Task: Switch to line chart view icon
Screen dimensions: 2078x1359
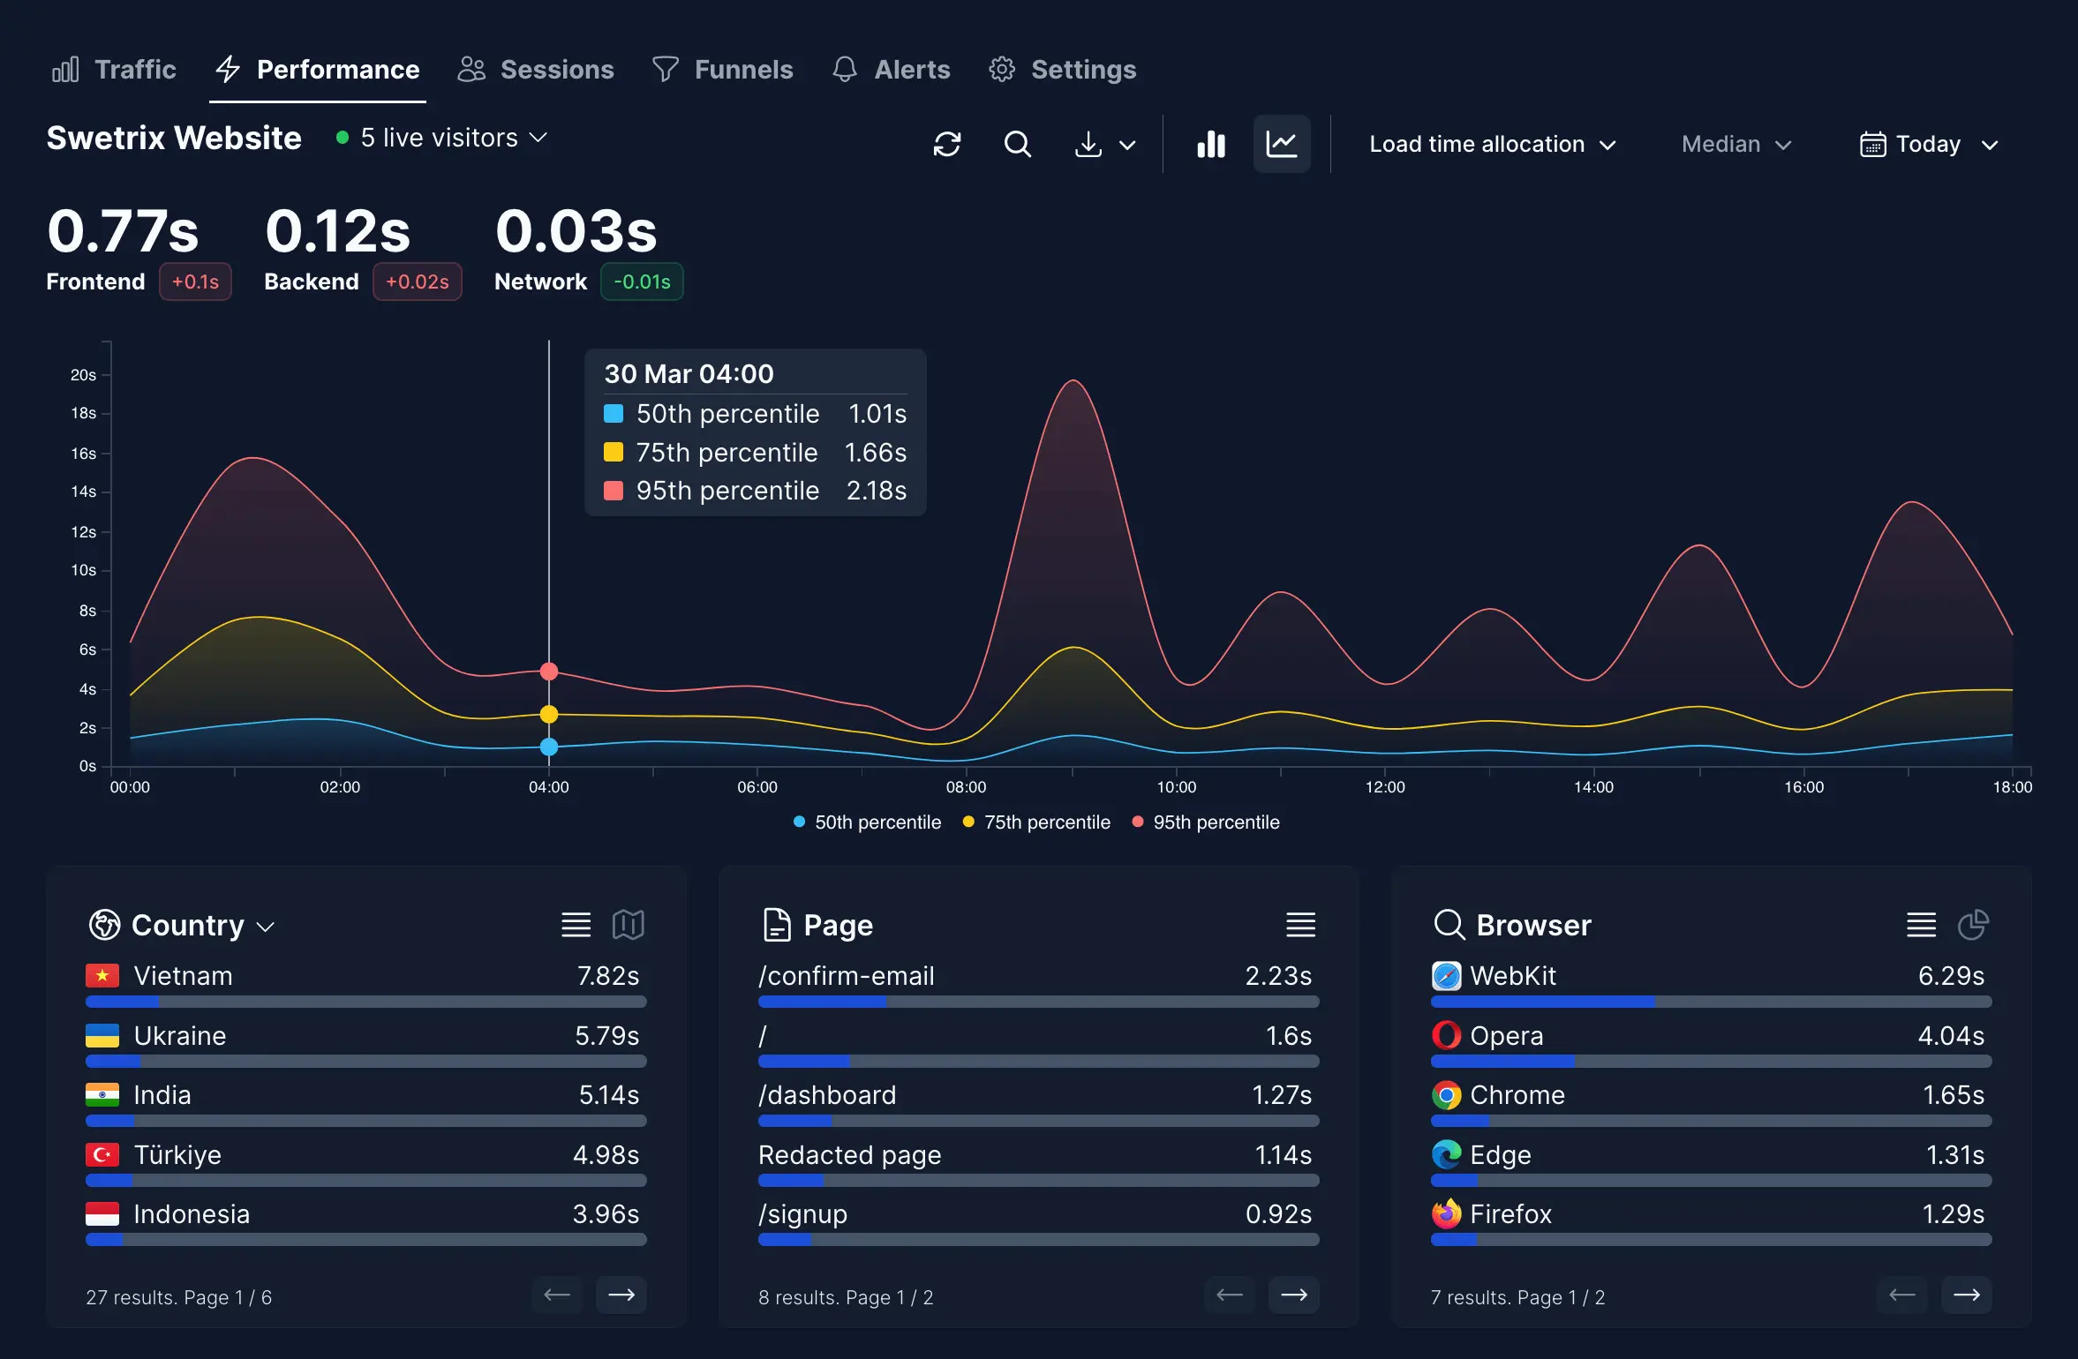Action: (x=1280, y=143)
